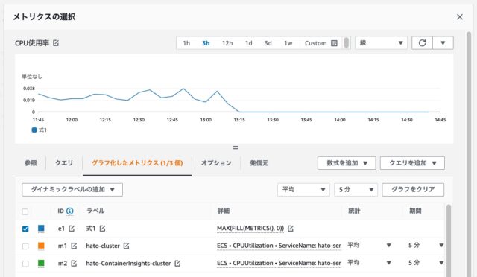Image resolution: width=477 pixels, height=277 pixels.
Task: Click the ラベル column header
Action: [x=95, y=211]
